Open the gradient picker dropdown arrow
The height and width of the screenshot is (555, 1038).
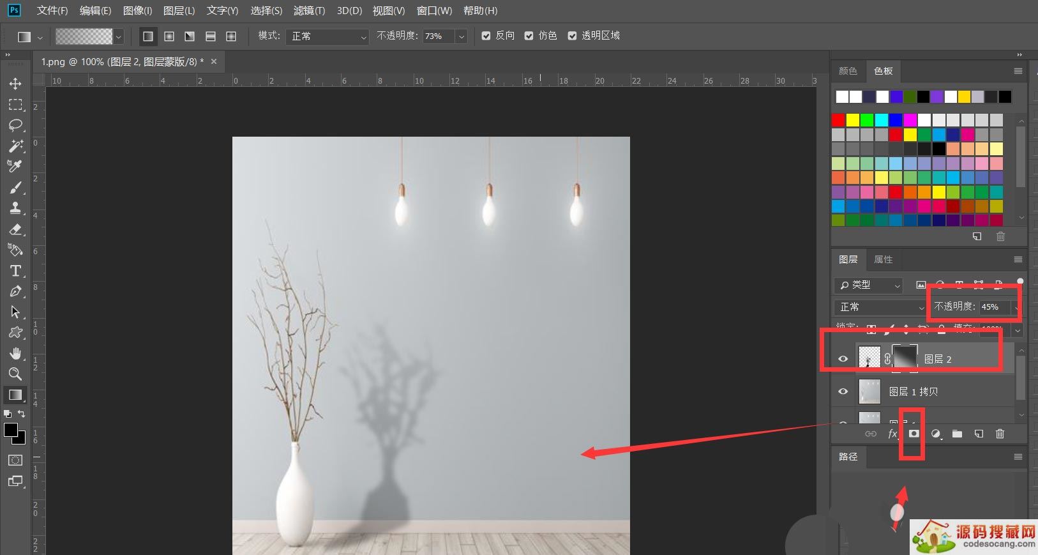tap(118, 36)
